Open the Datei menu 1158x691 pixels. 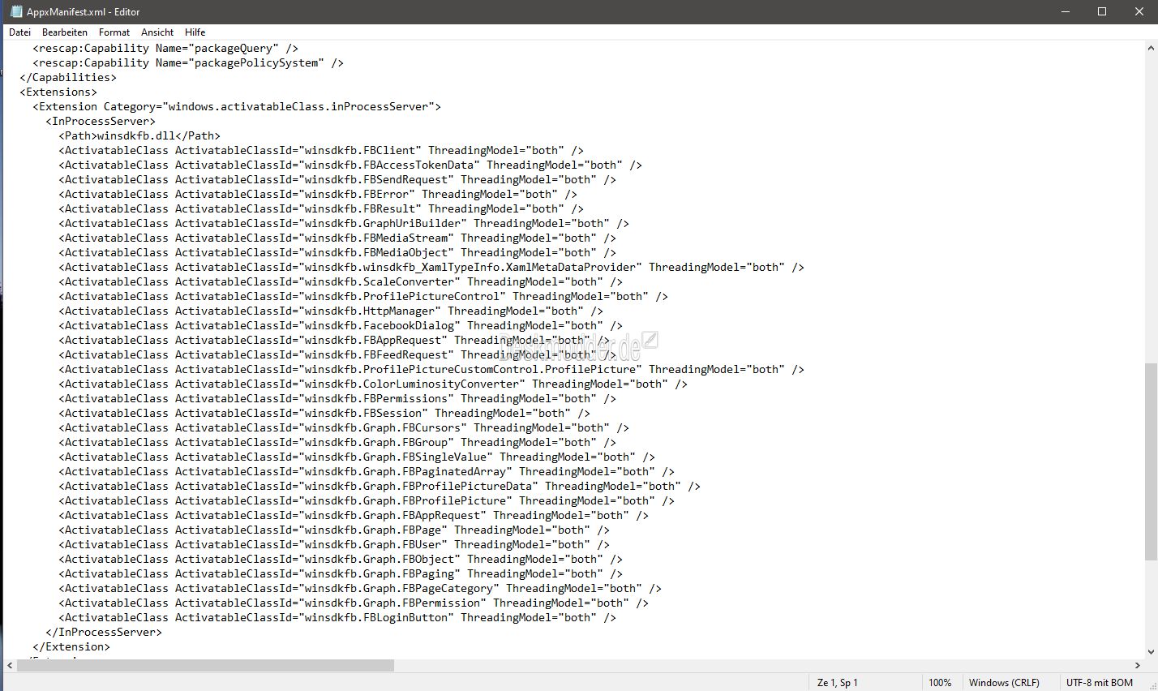[19, 32]
